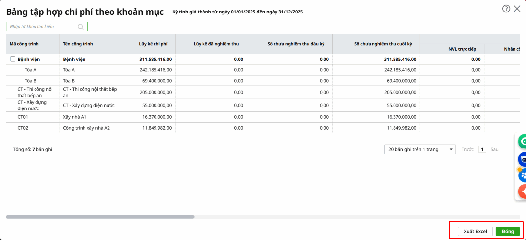Click the search magnifier icon
This screenshot has height=240, width=526.
(80, 27)
